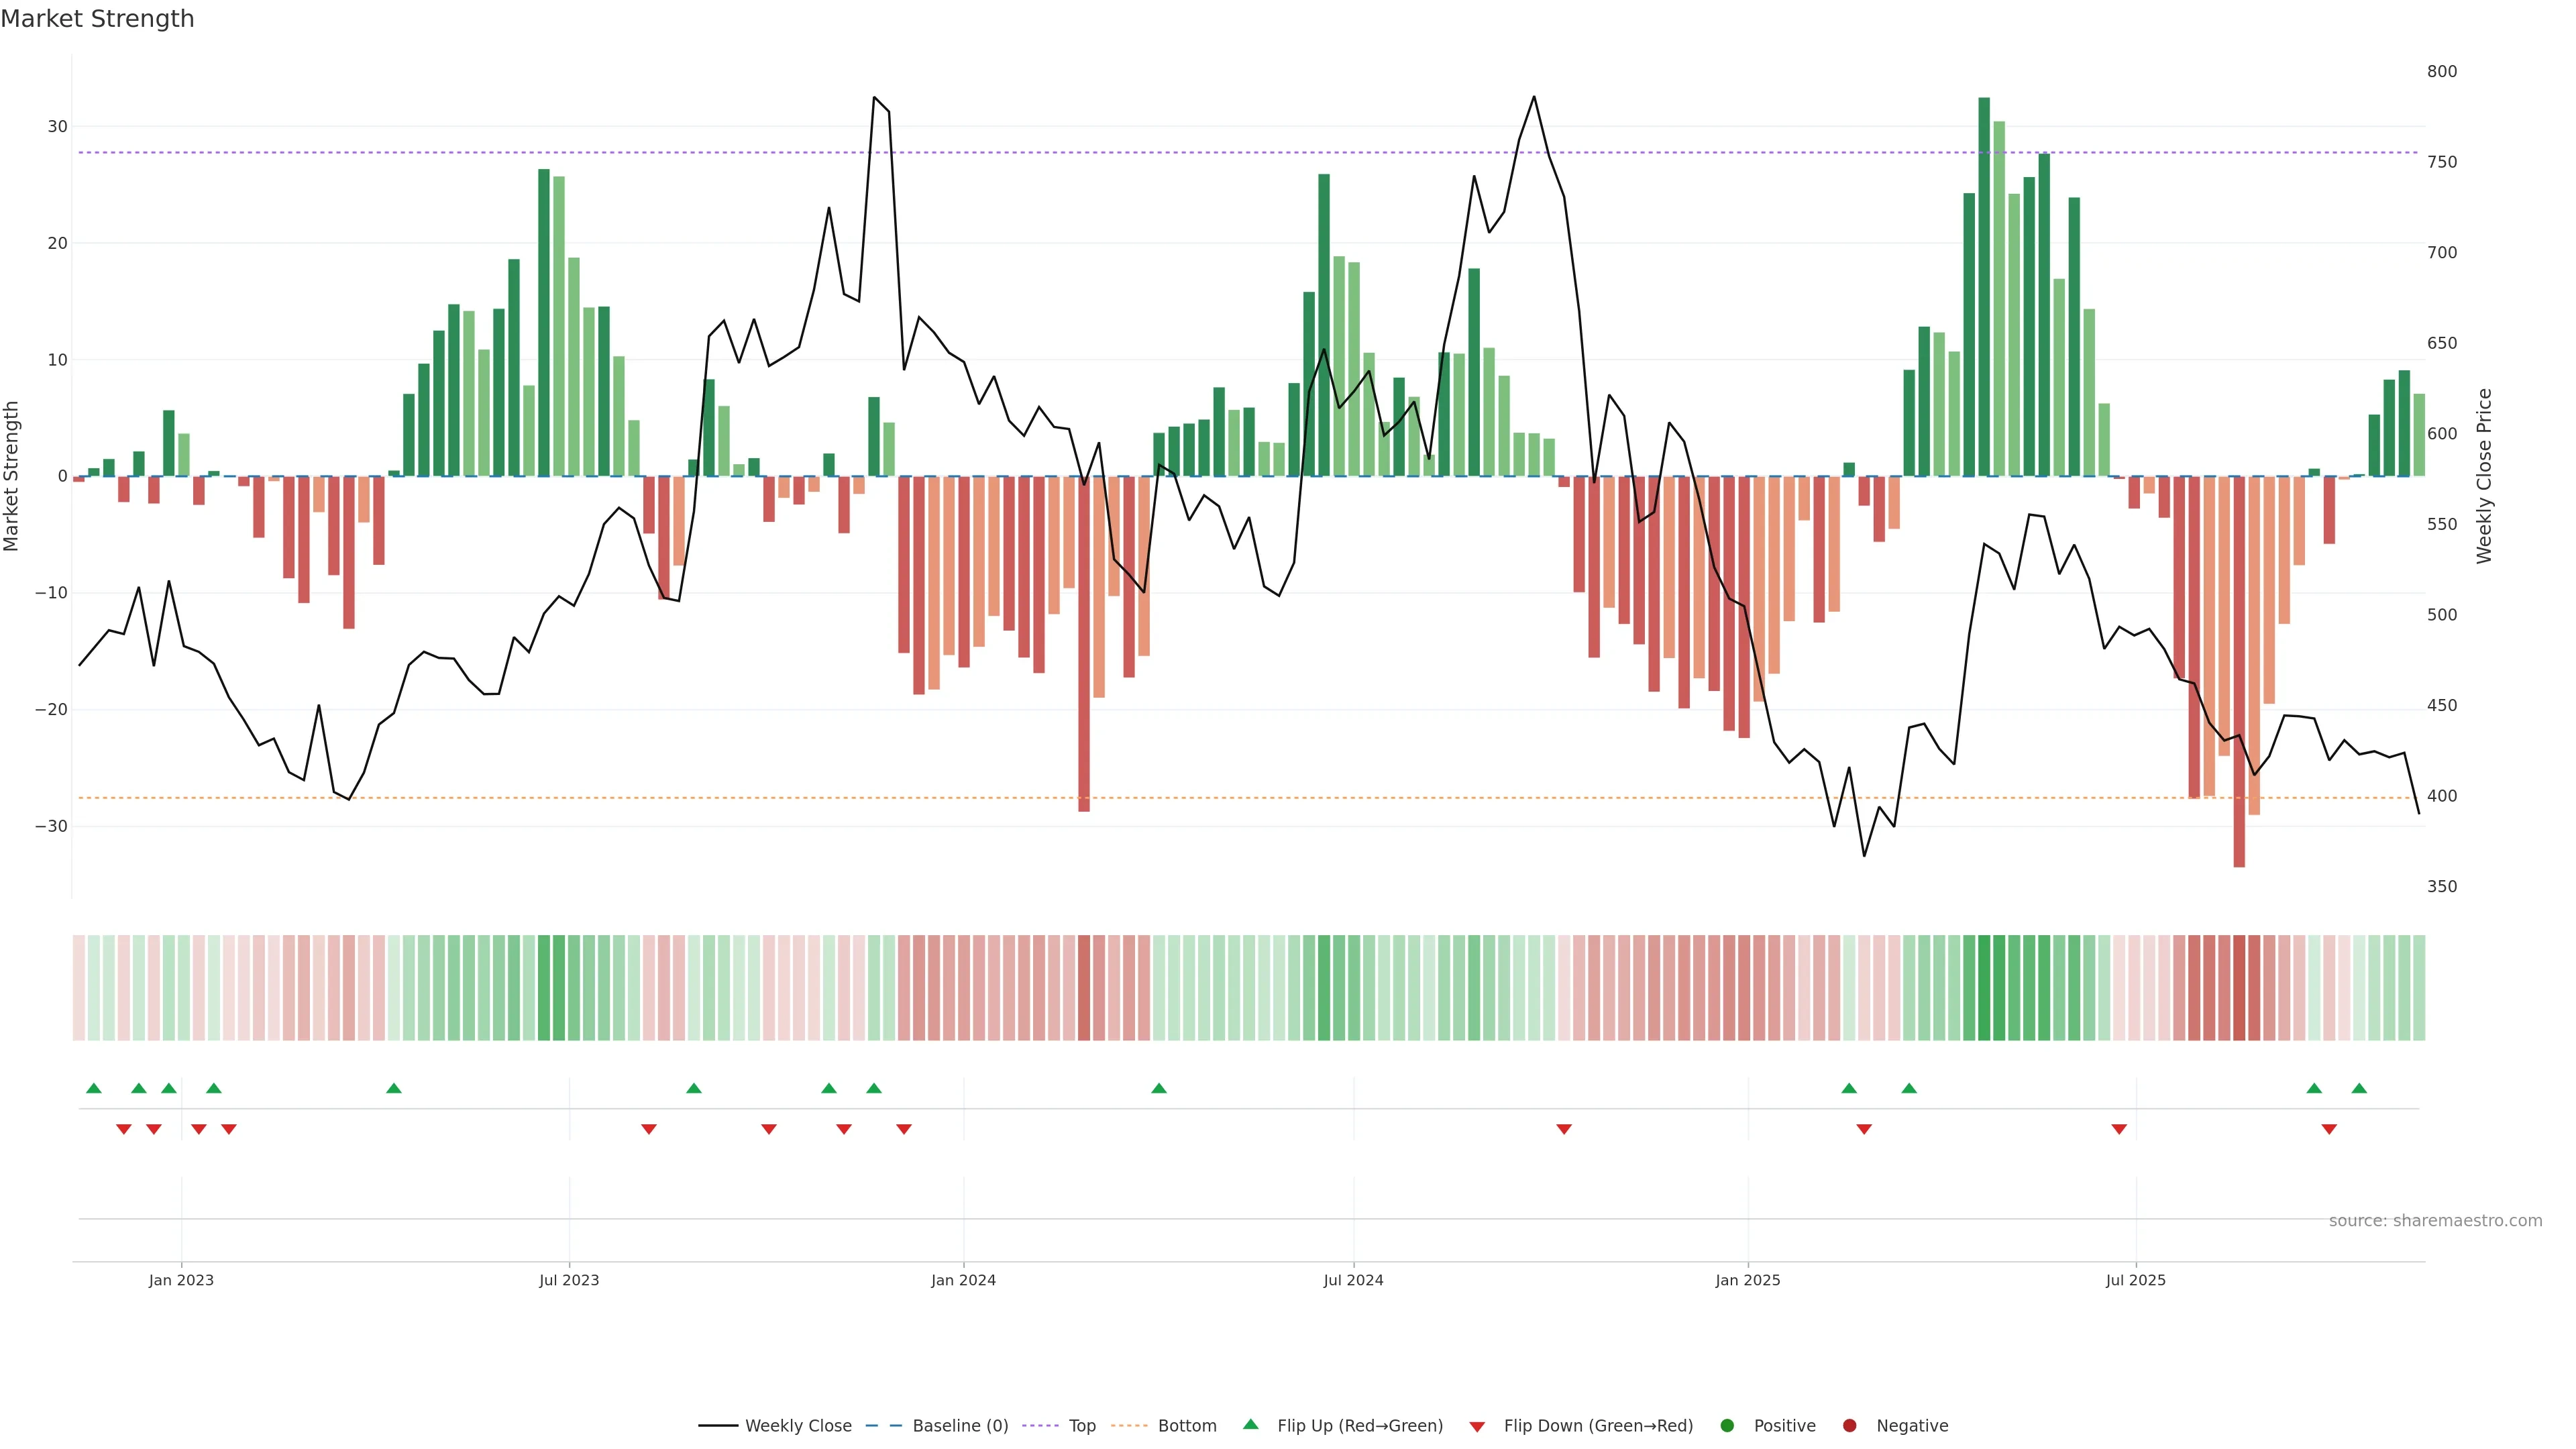Image resolution: width=2576 pixels, height=1449 pixels.
Task: Click the Weekly Close Price axis title
Action: (x=2484, y=476)
